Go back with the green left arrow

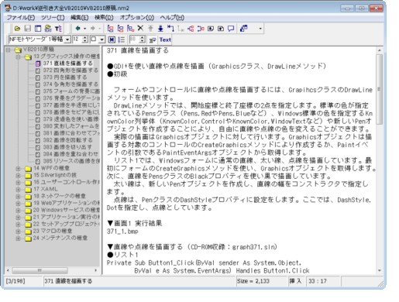click(x=77, y=29)
